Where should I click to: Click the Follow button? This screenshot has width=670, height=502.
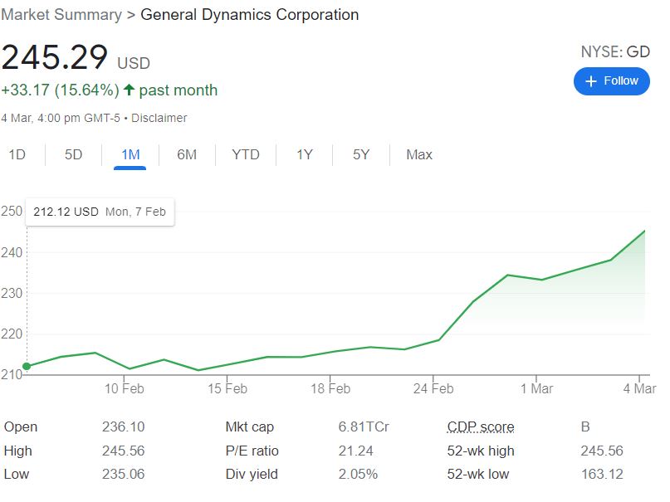(x=611, y=81)
